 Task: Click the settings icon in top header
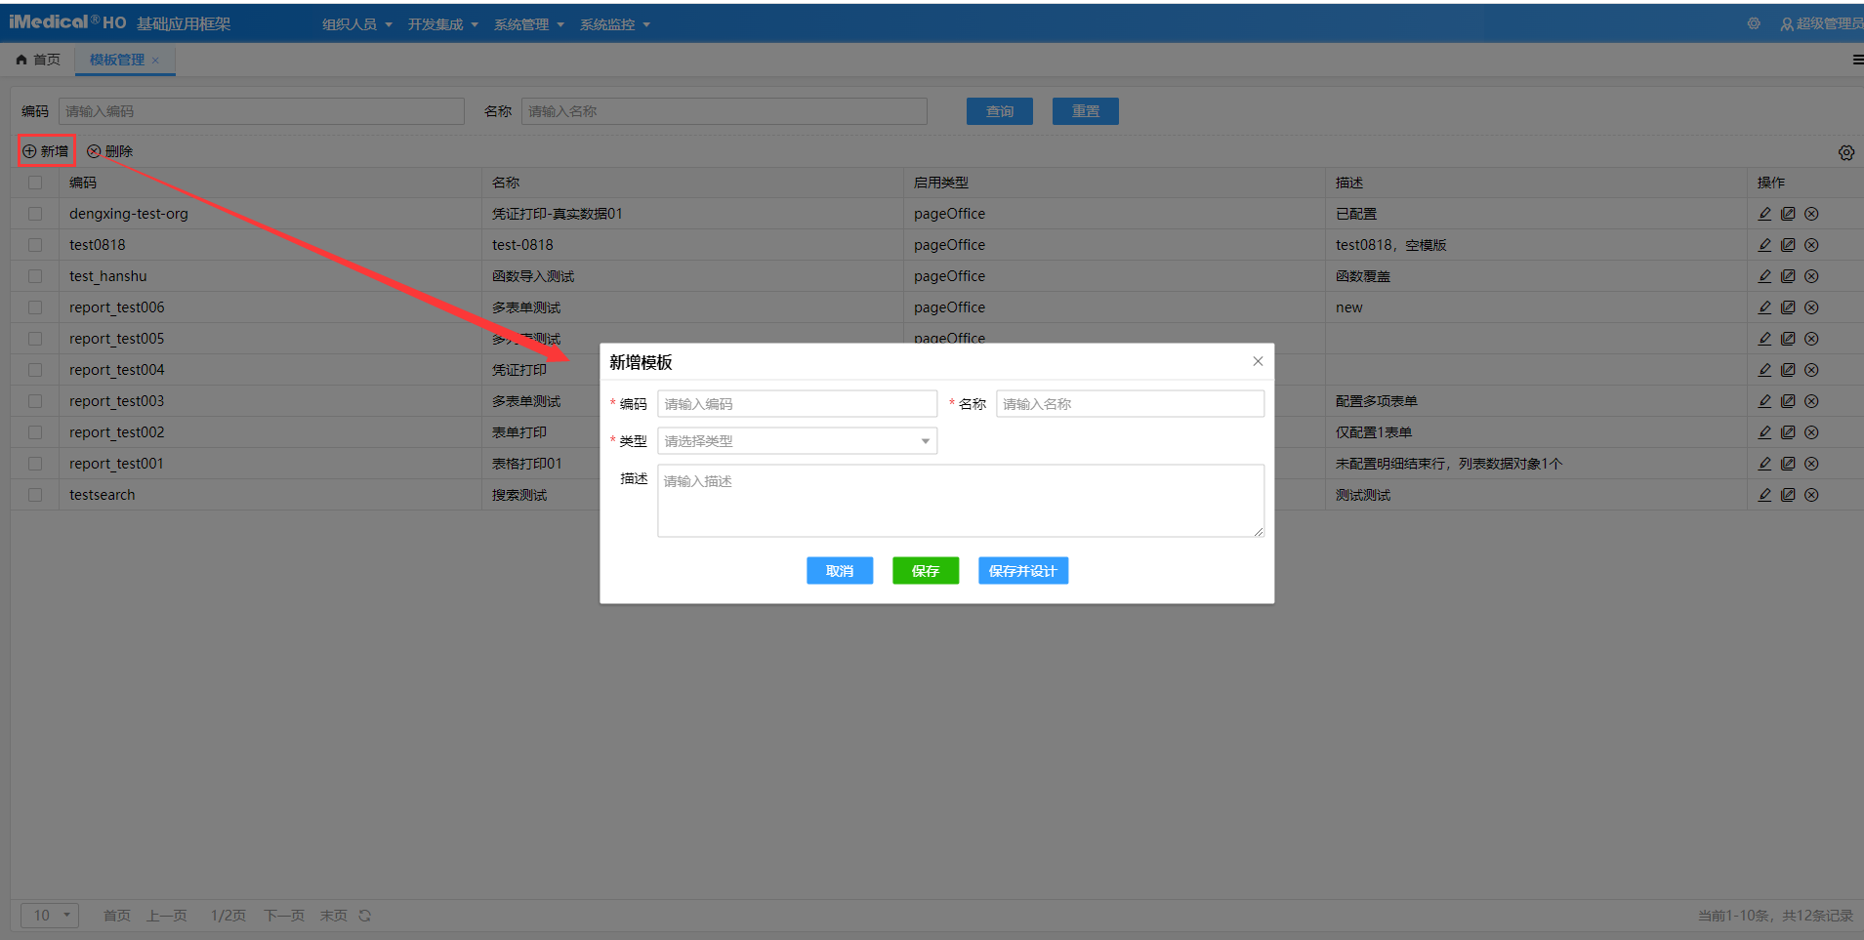click(x=1754, y=23)
